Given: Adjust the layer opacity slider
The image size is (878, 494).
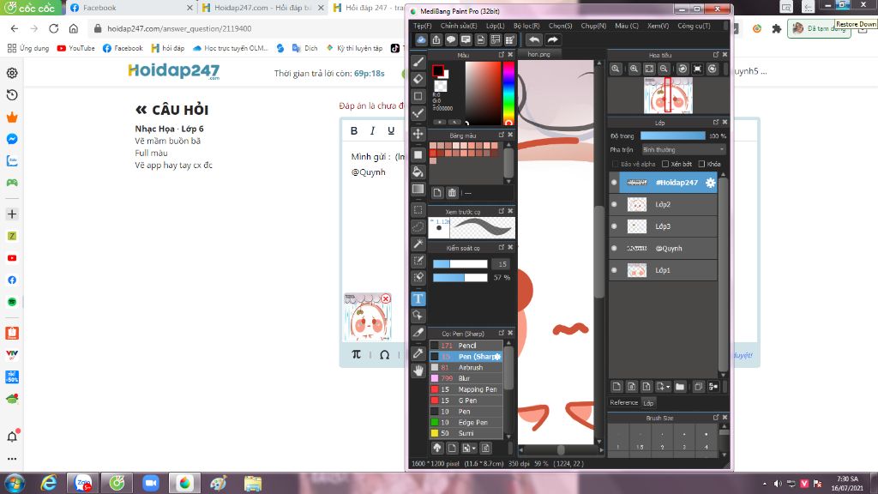Looking at the screenshot, I should point(672,136).
